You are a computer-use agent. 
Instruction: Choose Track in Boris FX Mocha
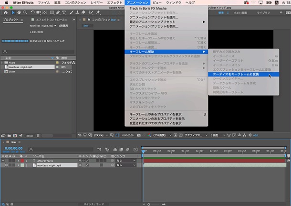166,9
